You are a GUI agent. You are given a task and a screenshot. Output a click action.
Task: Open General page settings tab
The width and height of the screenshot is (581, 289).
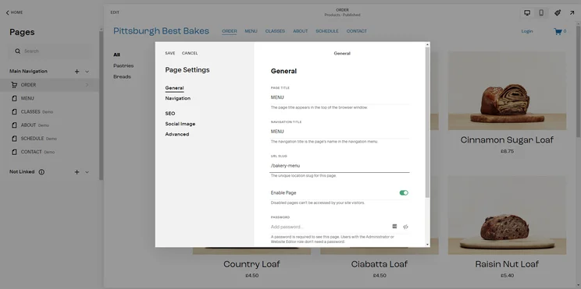tap(174, 88)
